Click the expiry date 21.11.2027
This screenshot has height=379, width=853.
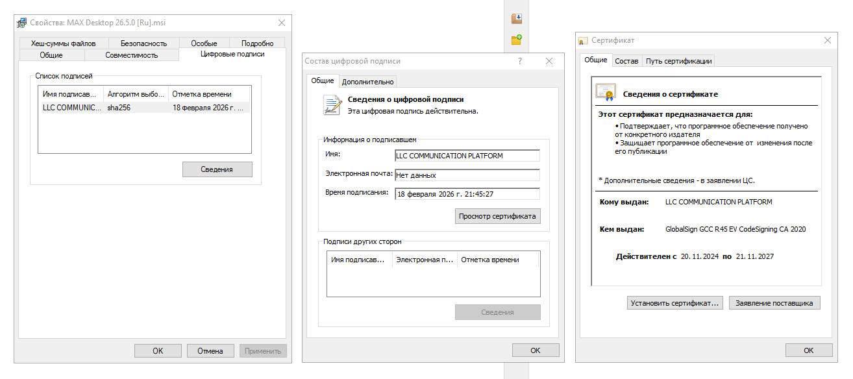pyautogui.click(x=754, y=256)
